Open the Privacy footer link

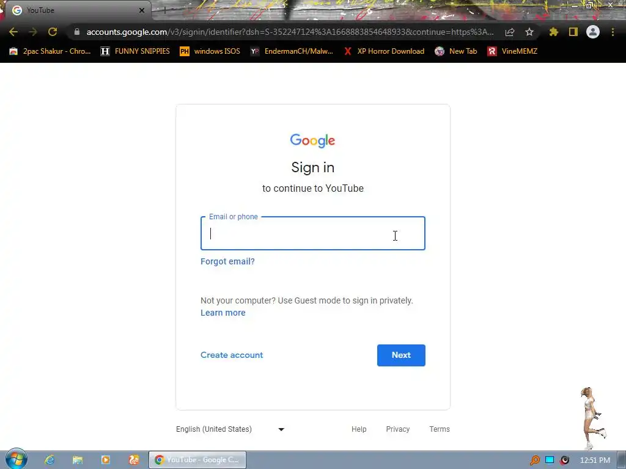[397, 429]
